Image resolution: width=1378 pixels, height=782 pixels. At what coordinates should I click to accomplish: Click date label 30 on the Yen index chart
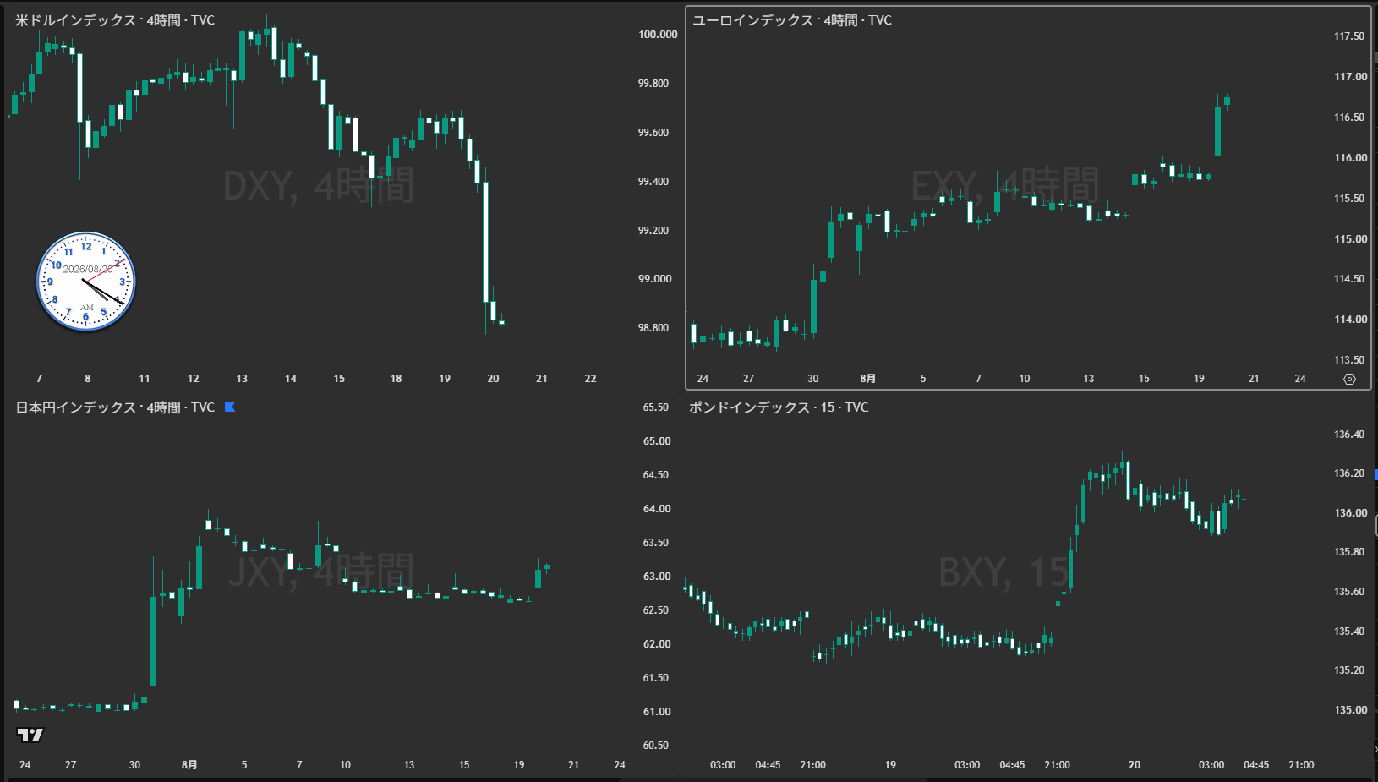pyautogui.click(x=134, y=765)
